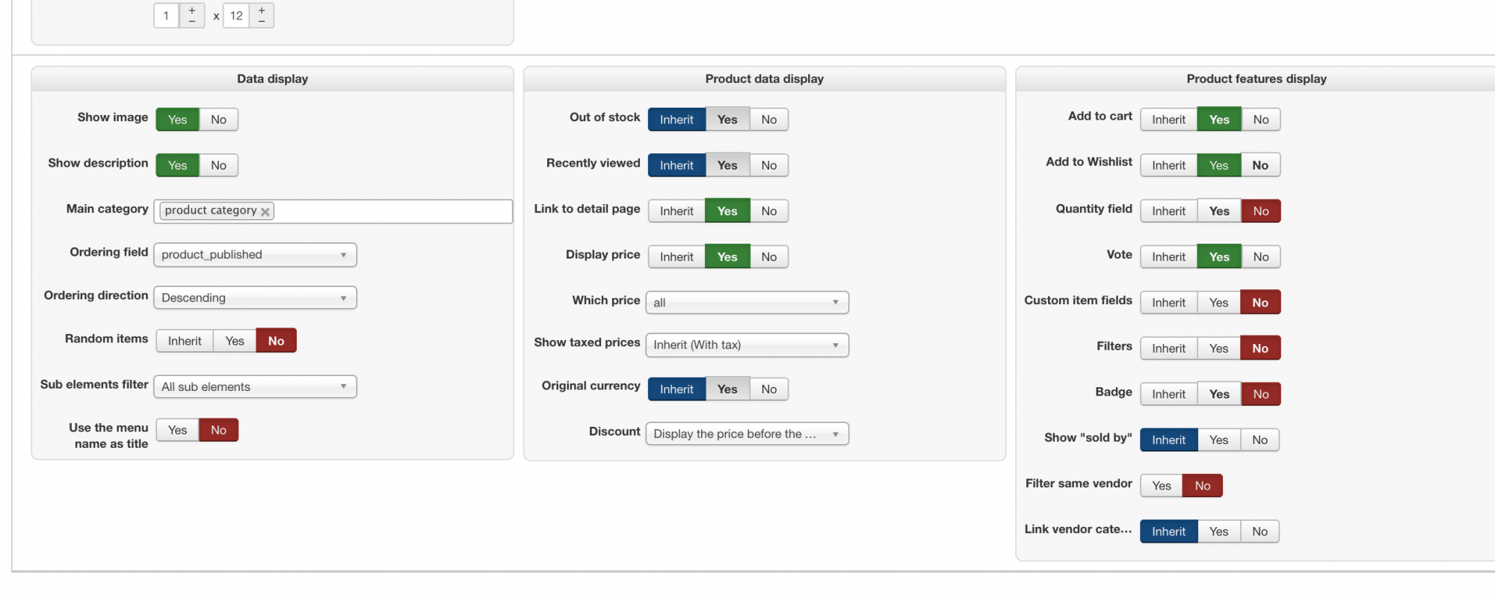Enable Random items by choosing Yes
Viewport: 1495px width, 595px height.
[235, 341]
